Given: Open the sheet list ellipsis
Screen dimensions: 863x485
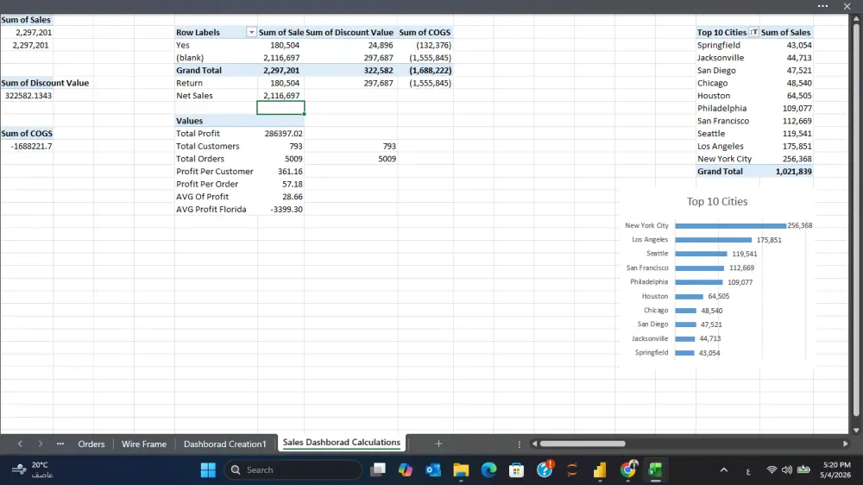Looking at the screenshot, I should [x=60, y=444].
